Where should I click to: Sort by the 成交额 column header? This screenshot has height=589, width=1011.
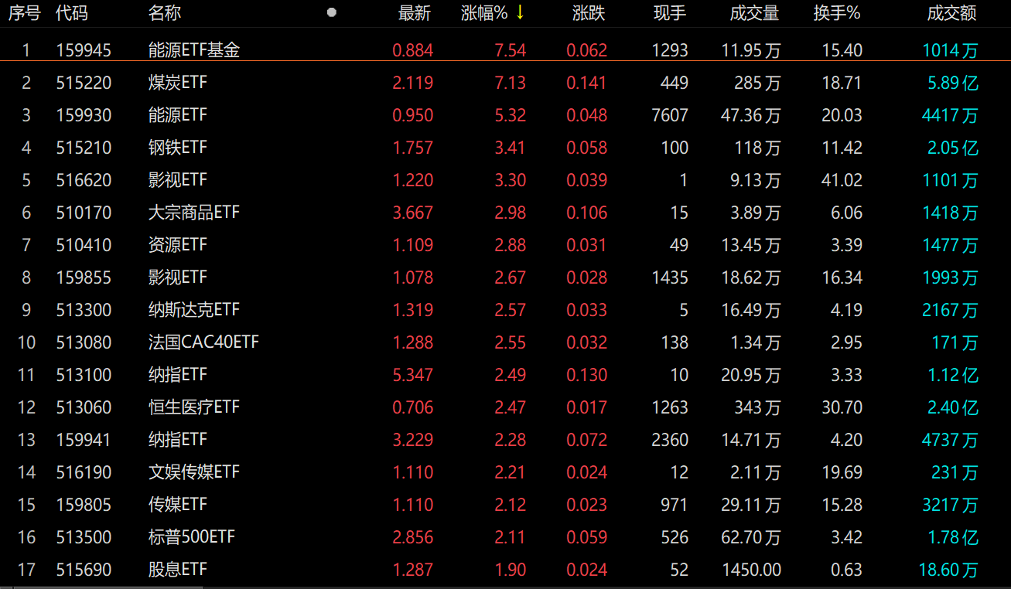[952, 13]
